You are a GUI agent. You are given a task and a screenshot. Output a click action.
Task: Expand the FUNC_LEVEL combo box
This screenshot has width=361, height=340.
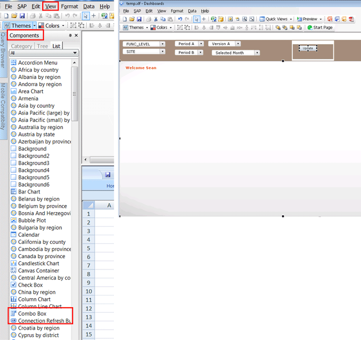[162, 44]
